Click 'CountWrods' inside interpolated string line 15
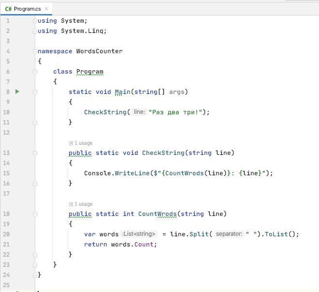Image resolution: width=319 pixels, height=292 pixels. 185,173
